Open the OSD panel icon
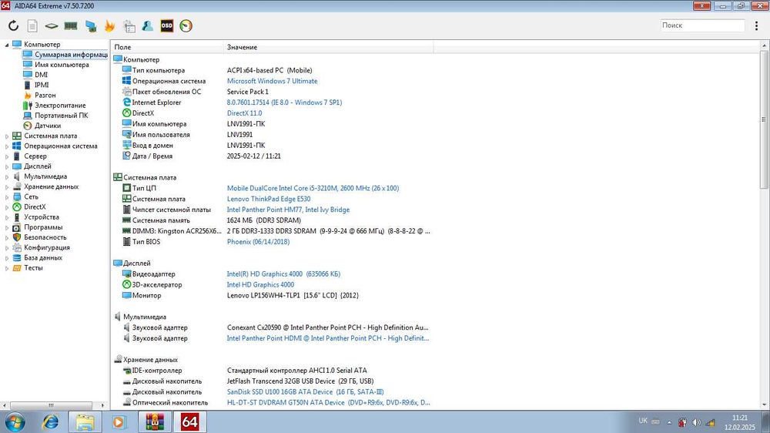The height and width of the screenshot is (433, 770). [x=167, y=25]
